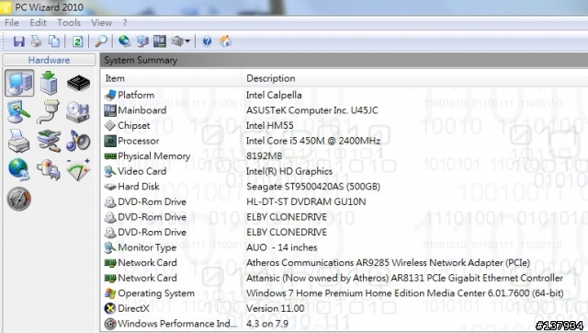Select the Atheros AR9285 Wireless Network Card row

(x=345, y=262)
